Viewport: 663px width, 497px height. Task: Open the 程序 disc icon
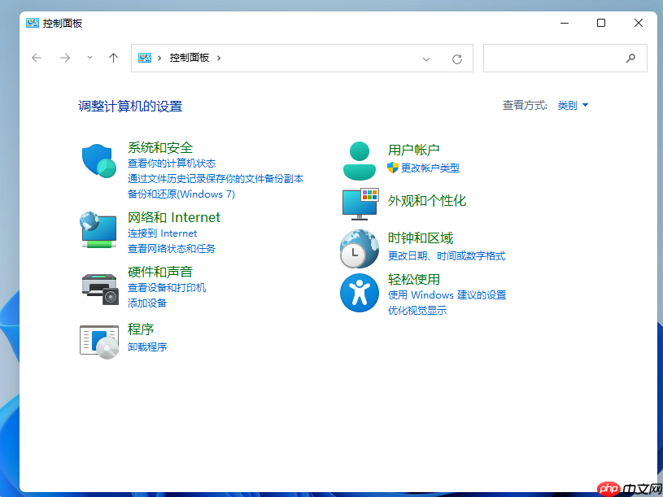99,342
